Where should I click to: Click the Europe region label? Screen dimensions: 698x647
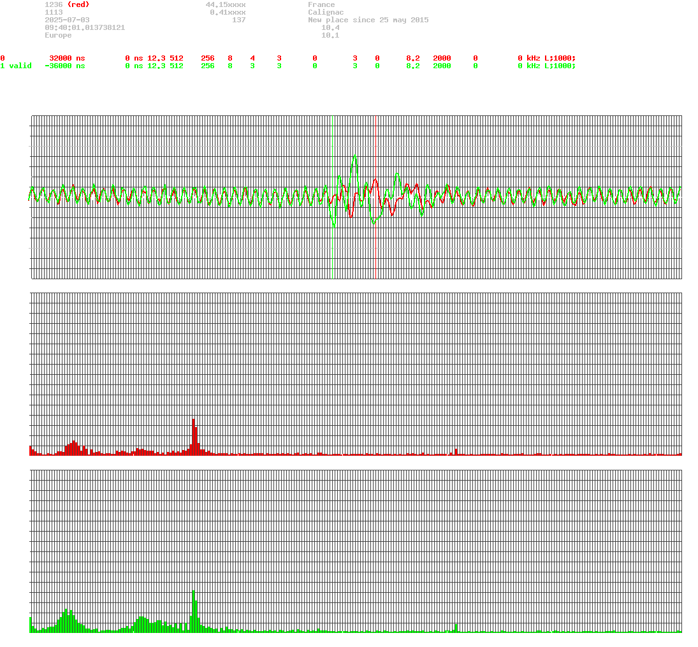tap(58, 35)
